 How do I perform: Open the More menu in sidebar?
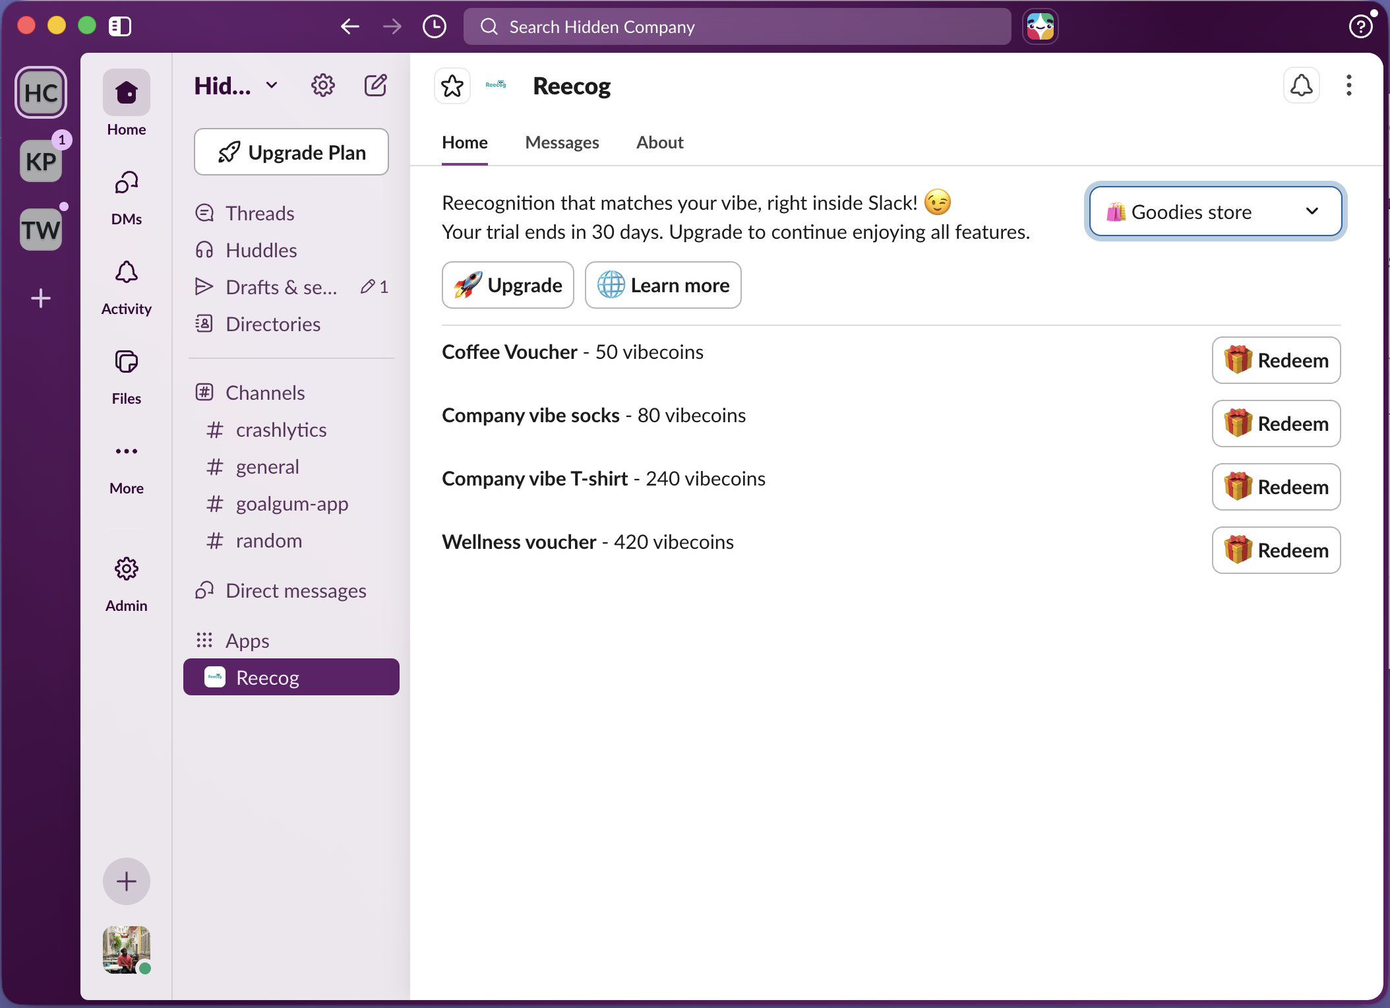[126, 466]
